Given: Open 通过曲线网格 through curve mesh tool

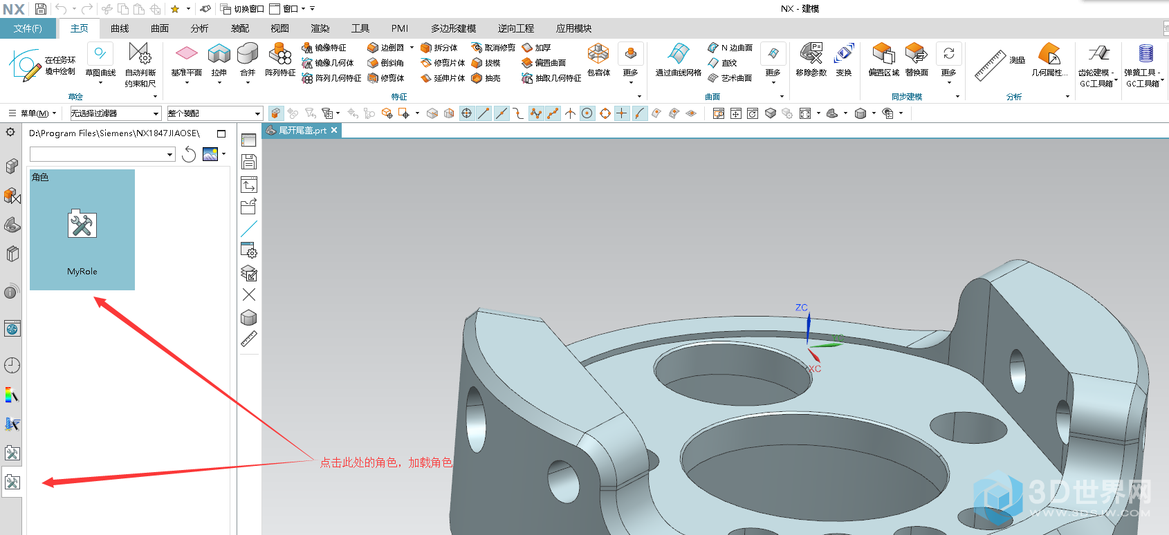Looking at the screenshot, I should click(x=679, y=60).
